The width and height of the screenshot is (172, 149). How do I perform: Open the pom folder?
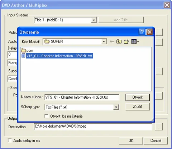click(27, 50)
